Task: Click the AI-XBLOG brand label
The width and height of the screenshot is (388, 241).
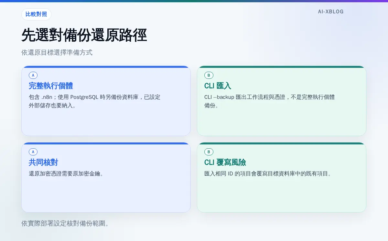Action: coord(330,12)
